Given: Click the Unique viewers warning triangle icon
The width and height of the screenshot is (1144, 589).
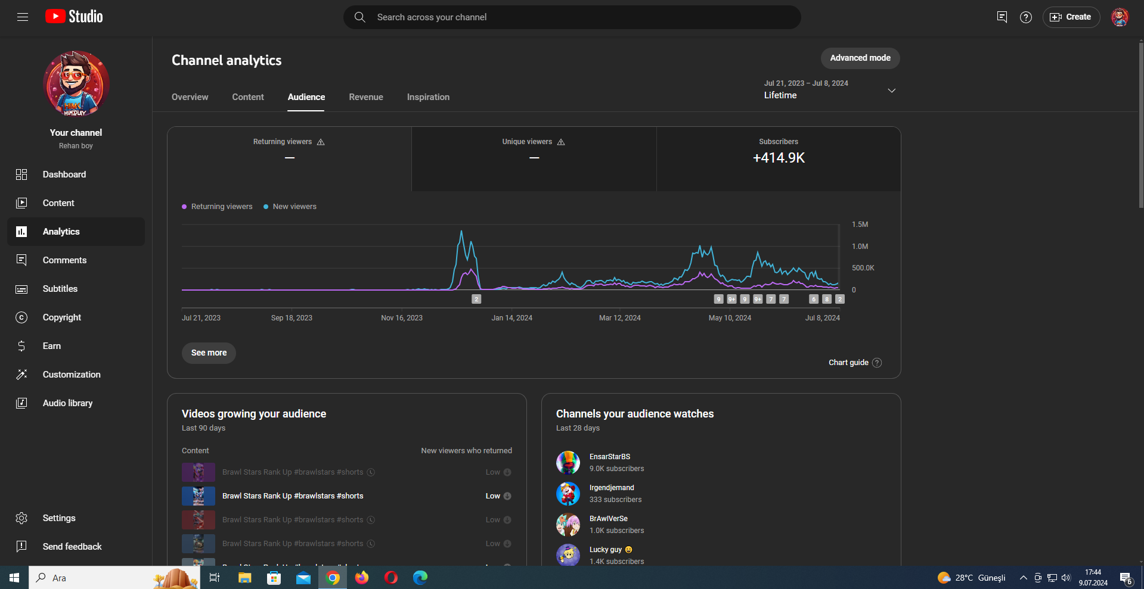Looking at the screenshot, I should pos(561,142).
